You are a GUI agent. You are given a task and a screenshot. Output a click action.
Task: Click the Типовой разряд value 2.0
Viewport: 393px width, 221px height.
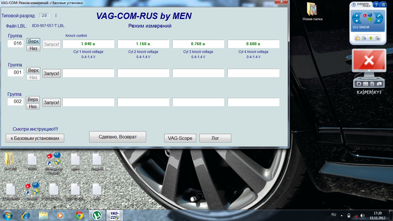point(44,16)
